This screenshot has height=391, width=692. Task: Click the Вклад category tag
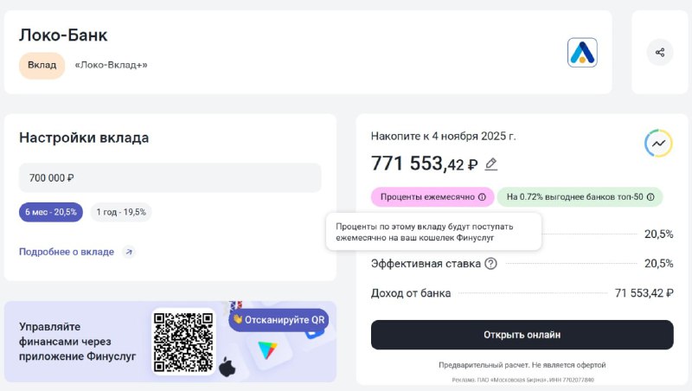tap(42, 66)
